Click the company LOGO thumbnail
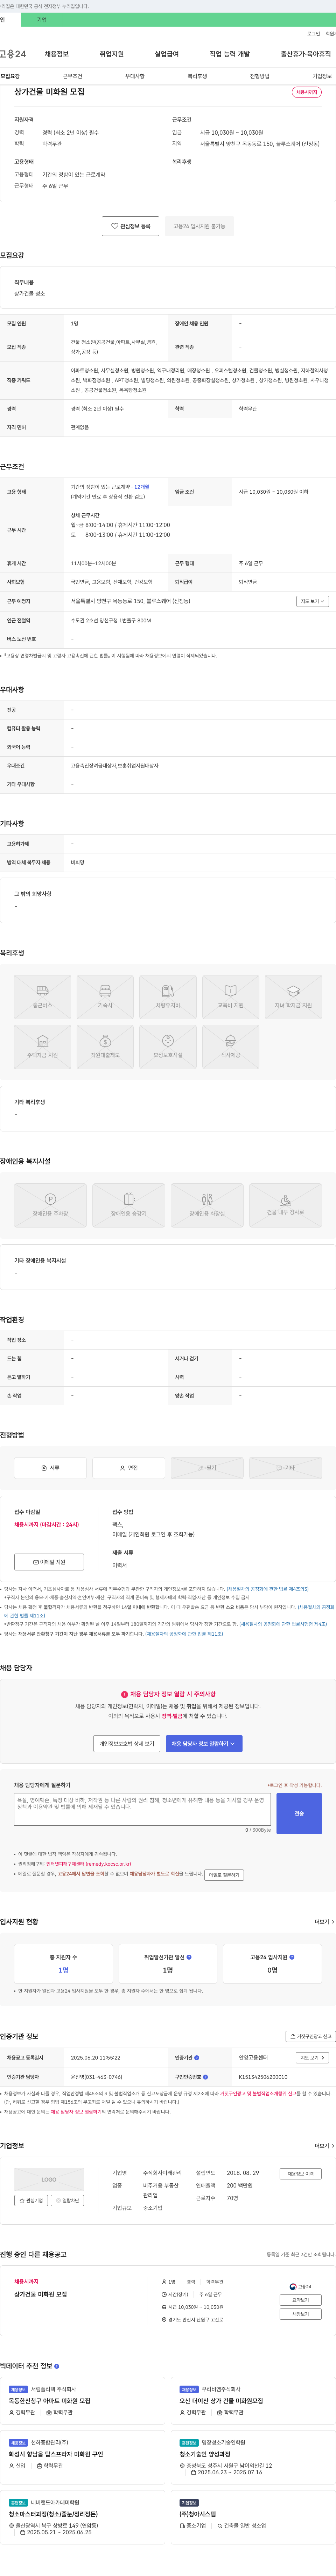Viewport: 336px width, 2576px height. point(49,2180)
